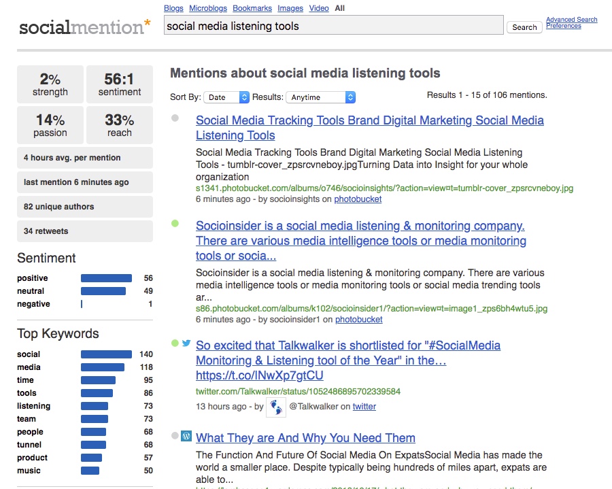612x489 pixels.
Task: Click the 'negative' sentiment label
Action: click(x=33, y=303)
